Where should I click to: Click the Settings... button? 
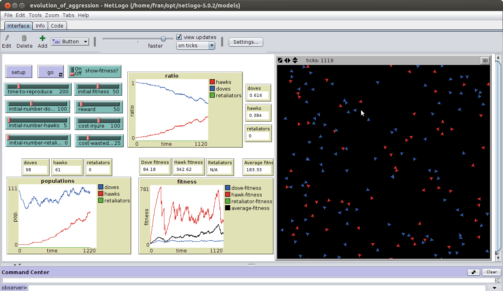(x=246, y=42)
